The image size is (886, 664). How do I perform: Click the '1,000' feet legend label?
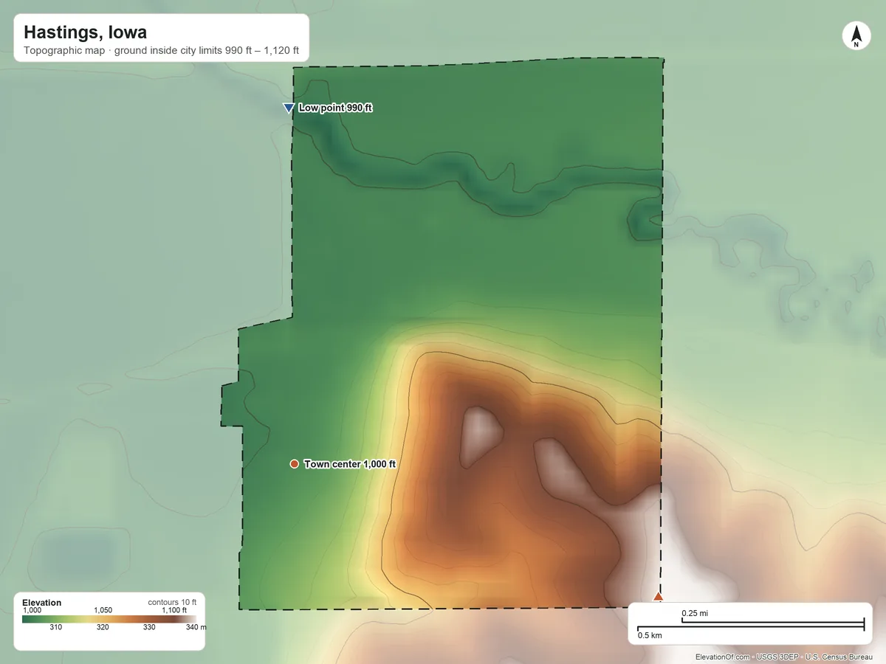tap(32, 610)
